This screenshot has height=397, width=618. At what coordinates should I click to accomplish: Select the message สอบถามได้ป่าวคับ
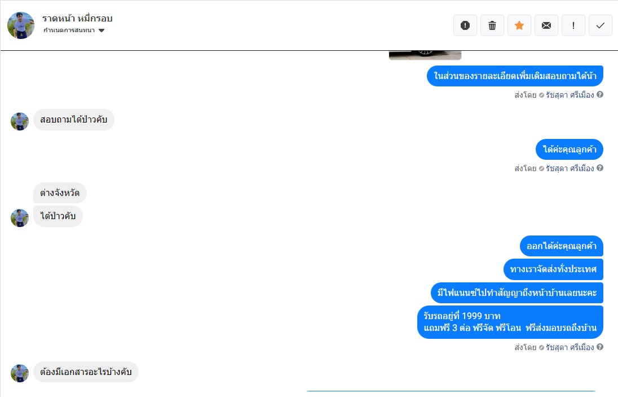(74, 120)
